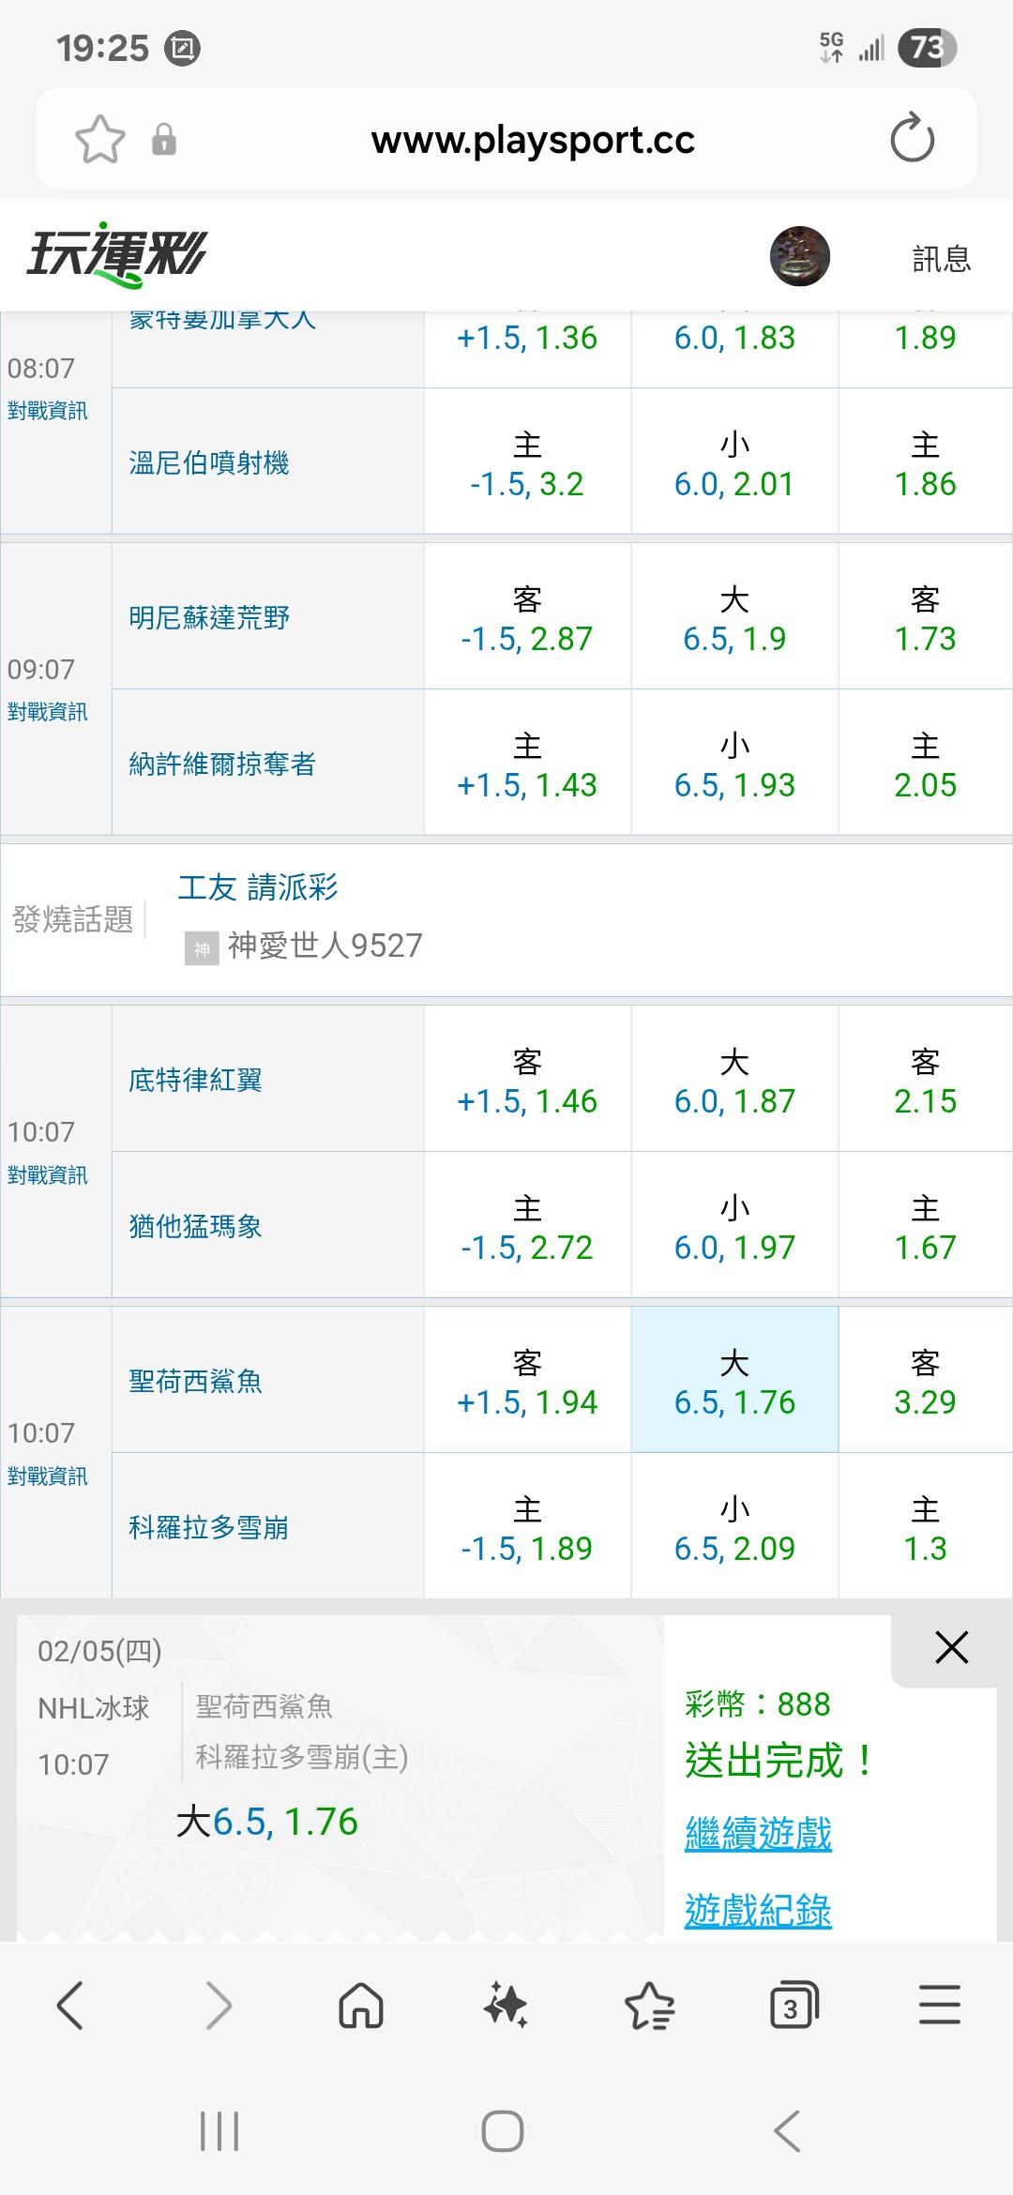1013x2195 pixels.
Task: Open browser hamburger menu
Action: [x=939, y=2006]
